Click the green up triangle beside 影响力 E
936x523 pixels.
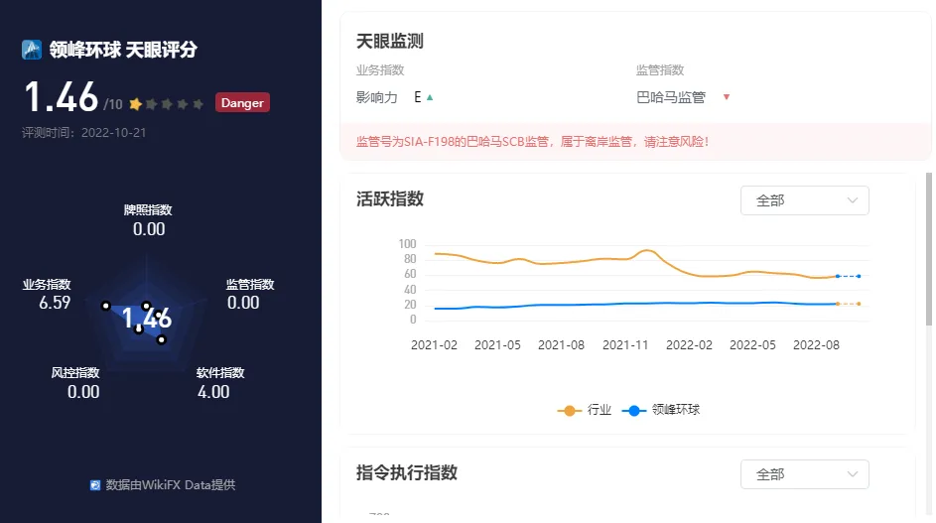(430, 97)
